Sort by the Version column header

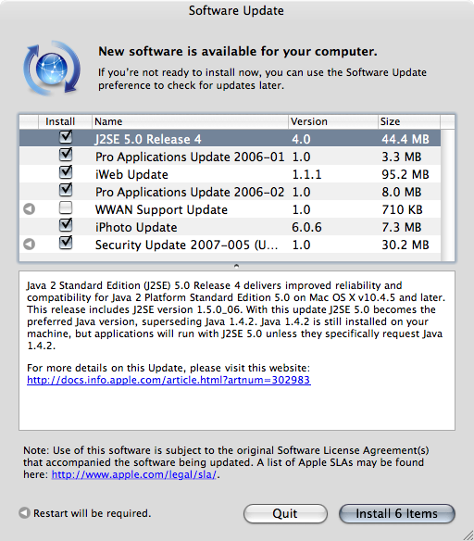pos(333,121)
